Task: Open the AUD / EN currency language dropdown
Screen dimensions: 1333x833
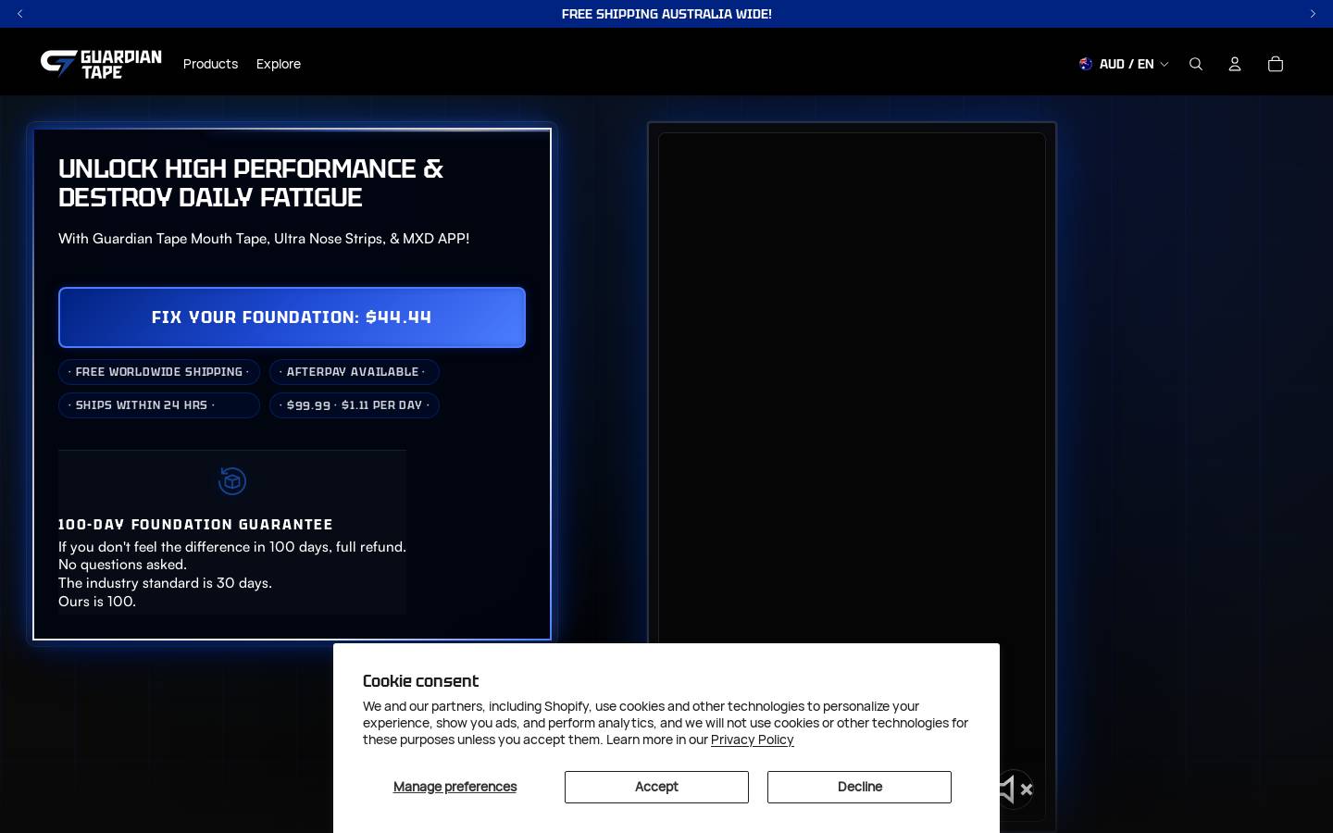Action: 1124,64
